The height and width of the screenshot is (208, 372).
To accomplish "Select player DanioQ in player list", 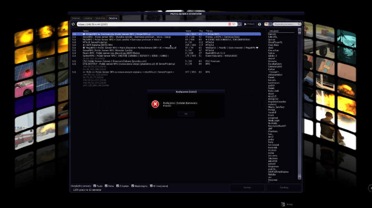I will (272, 34).
